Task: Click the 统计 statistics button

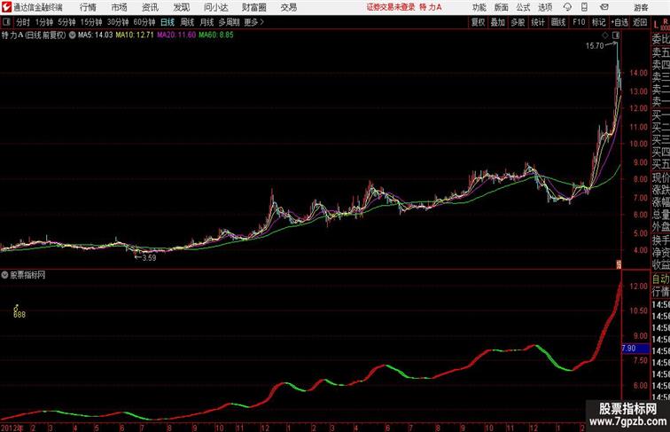Action: pos(538,22)
